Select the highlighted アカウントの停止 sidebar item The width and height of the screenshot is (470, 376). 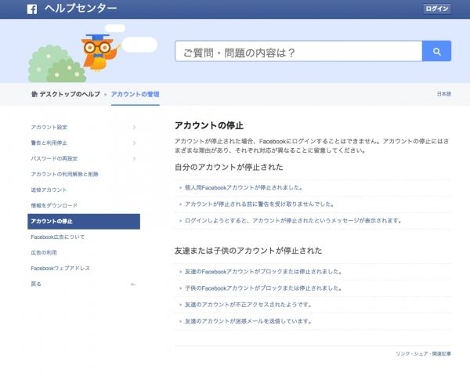84,221
